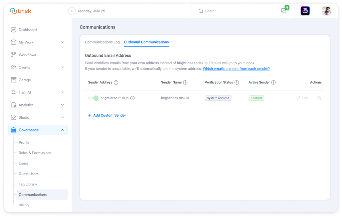Switch to the Communications Log tab
Screen dimensions: 342x217
102,42
